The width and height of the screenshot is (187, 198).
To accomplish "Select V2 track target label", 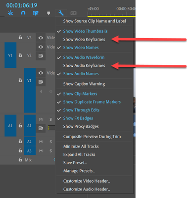I will [x=29, y=55].
